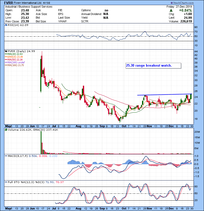
Task: Click the SCTR label
Action: coord(85,21)
